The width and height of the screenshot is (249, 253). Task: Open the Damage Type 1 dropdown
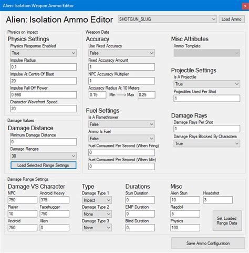97,200
